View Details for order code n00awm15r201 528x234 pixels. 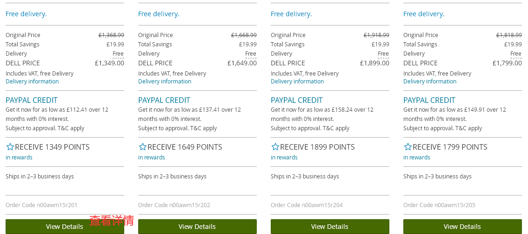65,227
